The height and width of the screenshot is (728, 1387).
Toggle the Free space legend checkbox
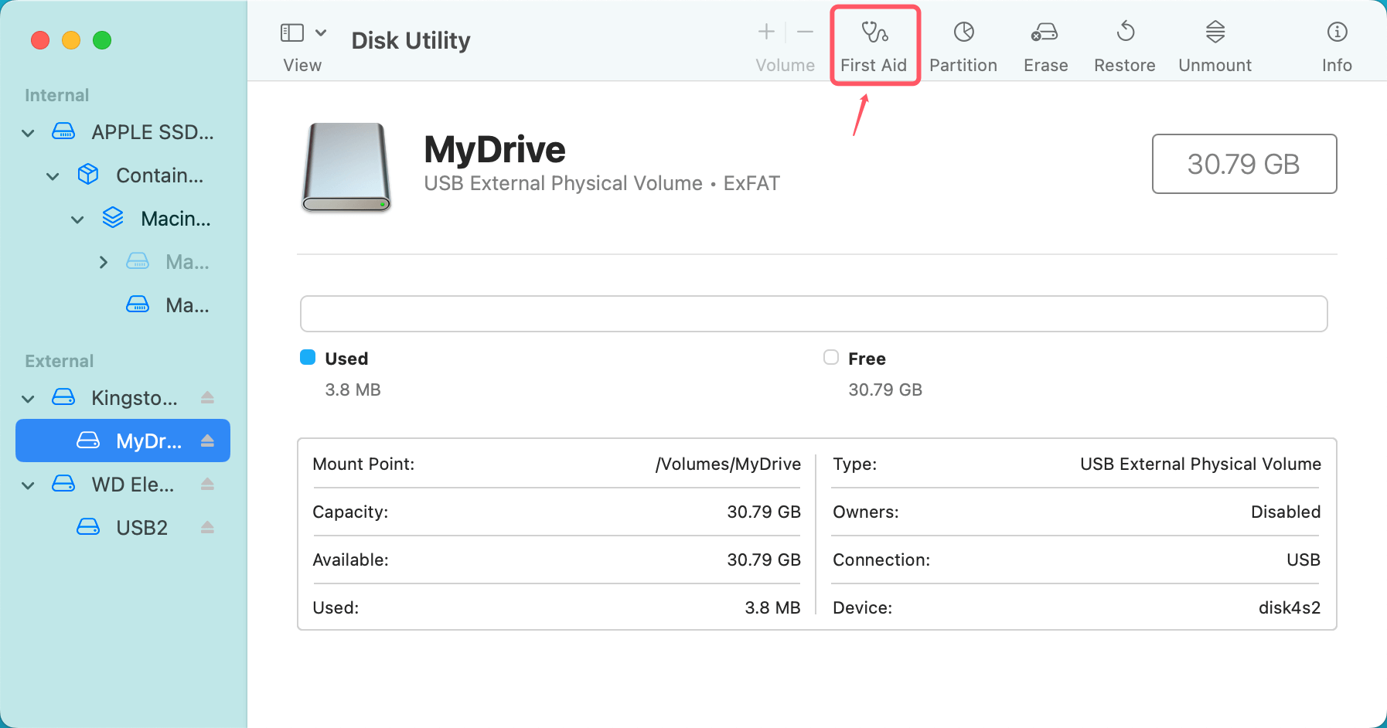(831, 357)
